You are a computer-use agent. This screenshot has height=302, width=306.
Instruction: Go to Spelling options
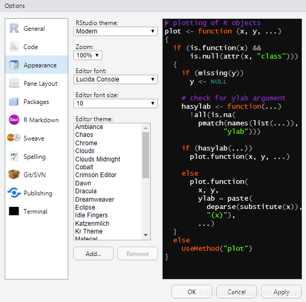[x=36, y=156]
